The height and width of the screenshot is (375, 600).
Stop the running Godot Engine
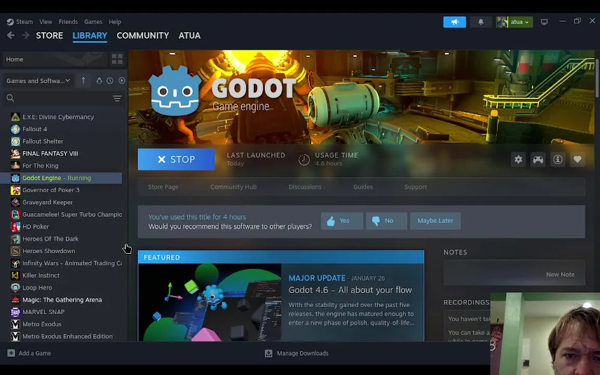176,159
